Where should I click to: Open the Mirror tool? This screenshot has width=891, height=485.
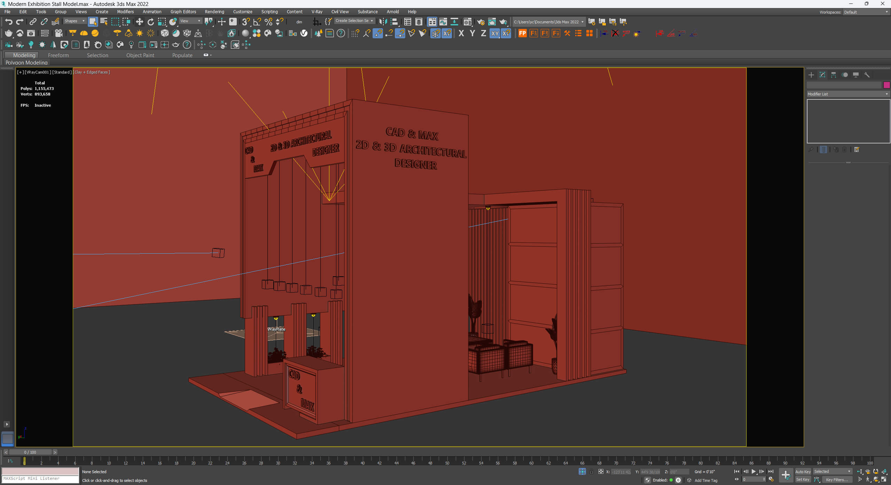pos(383,22)
